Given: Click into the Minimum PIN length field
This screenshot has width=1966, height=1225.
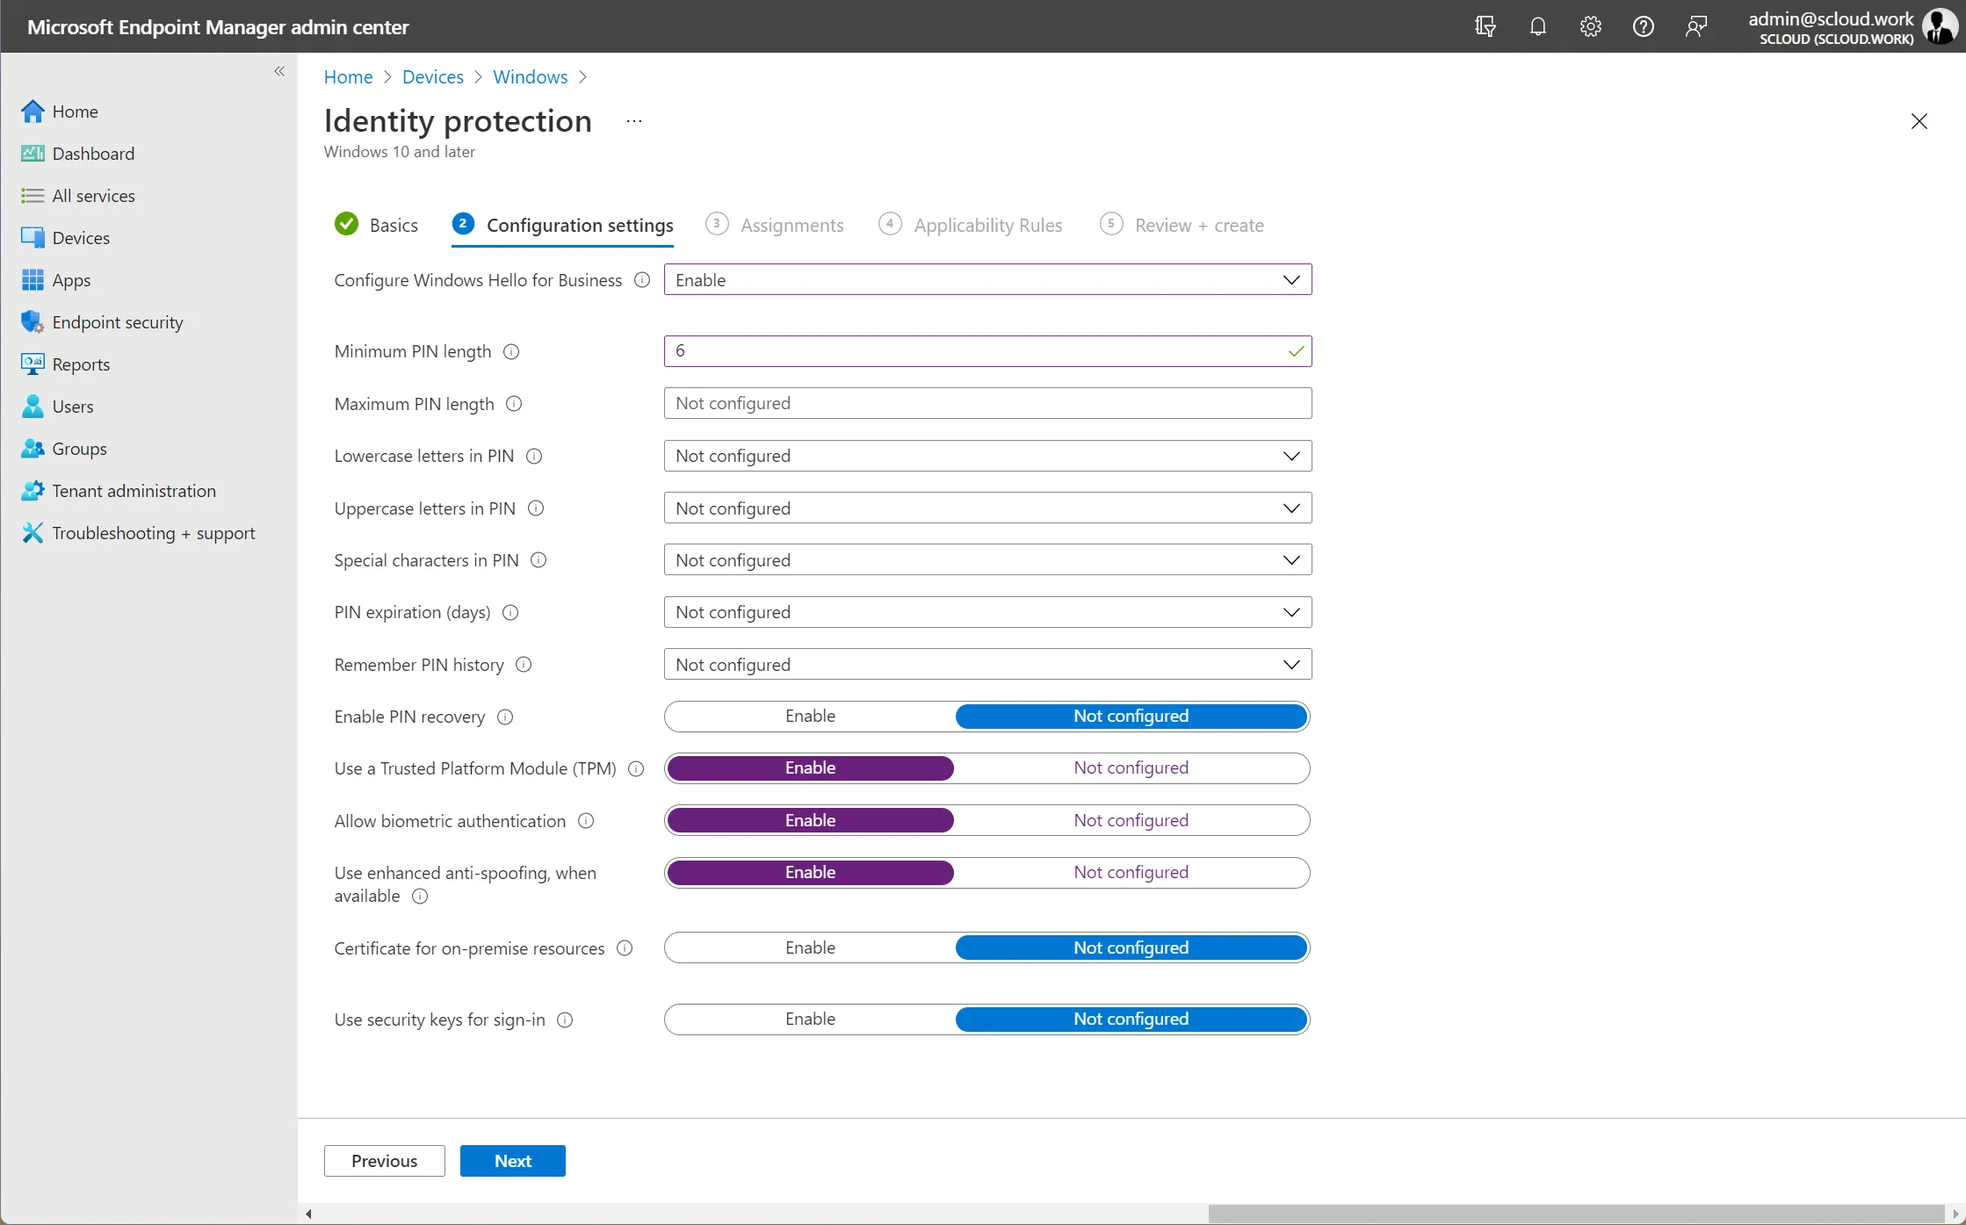Looking at the screenshot, I should [x=987, y=351].
